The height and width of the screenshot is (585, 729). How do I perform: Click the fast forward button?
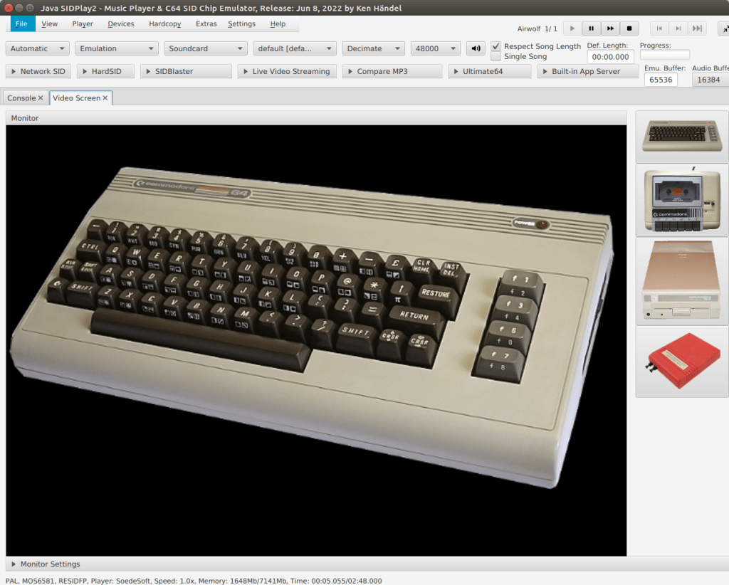[610, 28]
